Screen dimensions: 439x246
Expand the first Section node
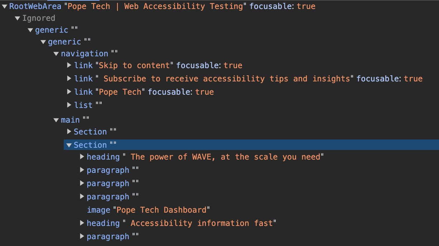(69, 132)
